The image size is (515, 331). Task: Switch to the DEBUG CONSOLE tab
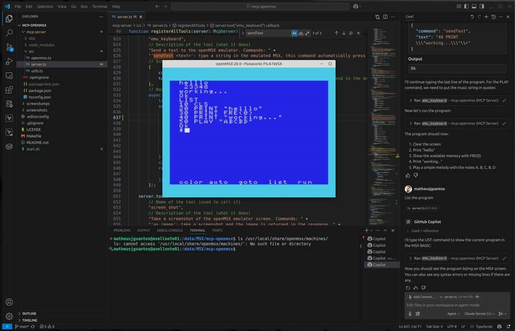[170, 230]
